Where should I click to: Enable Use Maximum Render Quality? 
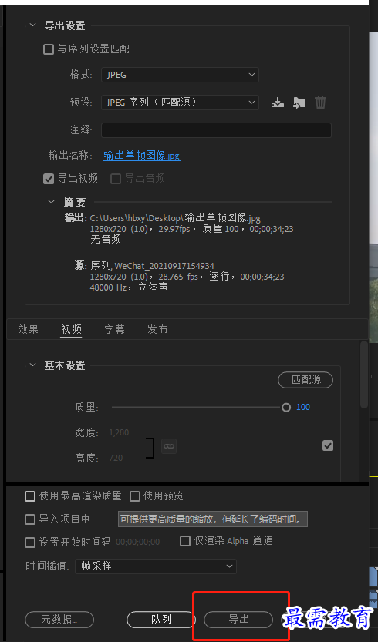(30, 496)
